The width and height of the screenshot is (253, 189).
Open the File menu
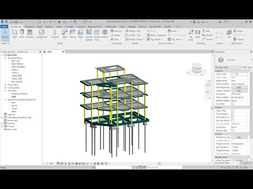(x=4, y=27)
